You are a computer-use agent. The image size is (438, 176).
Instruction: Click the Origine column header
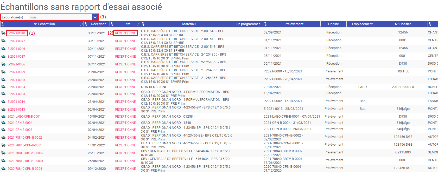[333, 24]
